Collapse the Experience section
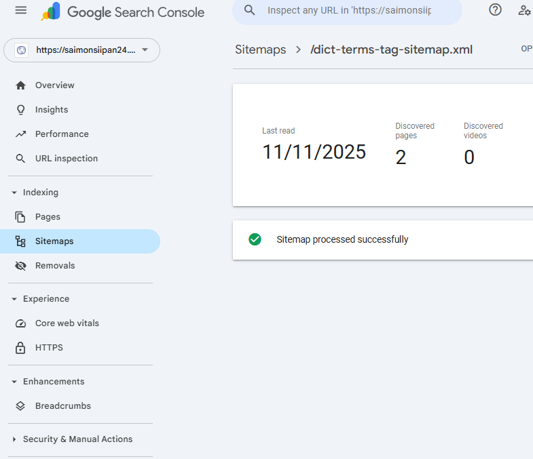Image resolution: width=533 pixels, height=459 pixels. click(14, 299)
